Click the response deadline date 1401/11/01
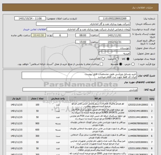 pyautogui.click(x=115, y=35)
